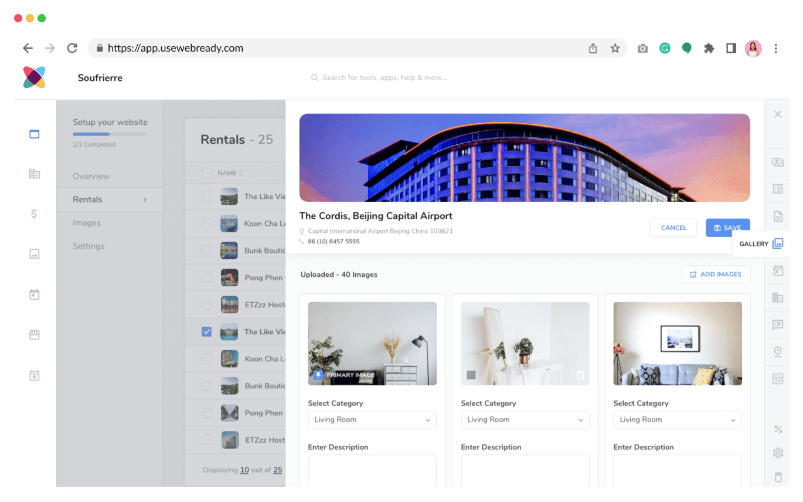The width and height of the screenshot is (803, 502).
Task: Click the Soufrierre app logo
Action: pos(35,77)
